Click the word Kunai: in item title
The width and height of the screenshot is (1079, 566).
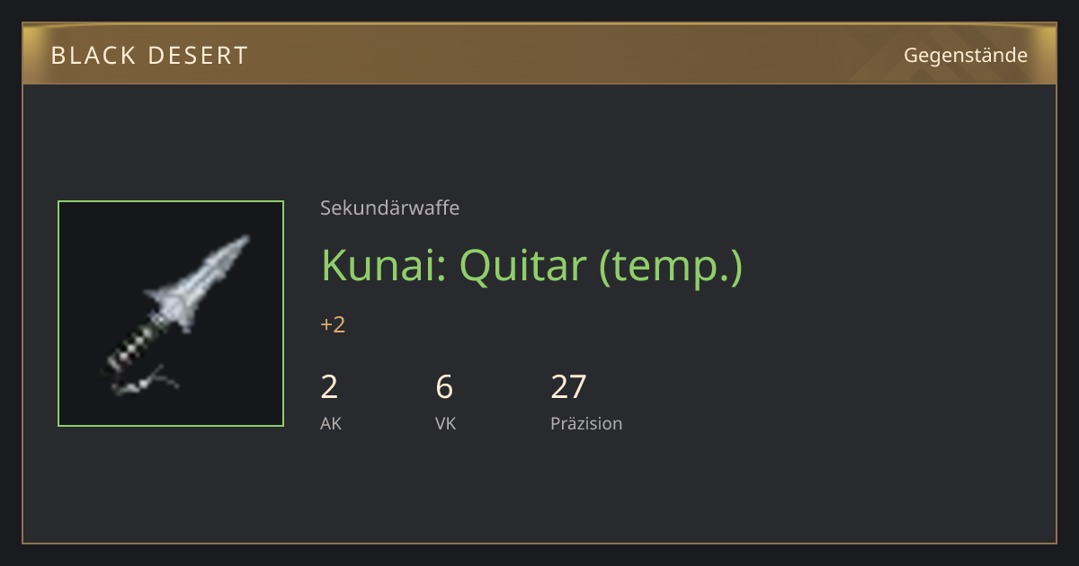click(x=385, y=264)
